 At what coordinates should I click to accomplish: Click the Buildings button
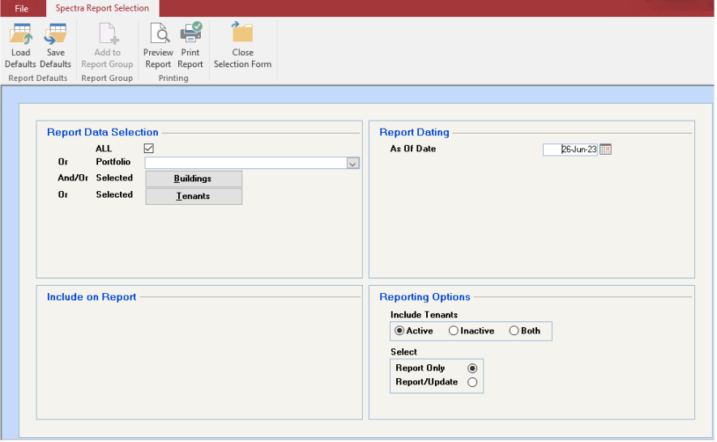coord(194,179)
